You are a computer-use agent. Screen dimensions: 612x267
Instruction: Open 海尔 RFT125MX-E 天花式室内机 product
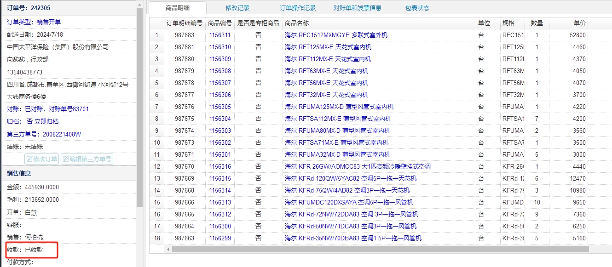(x=328, y=47)
